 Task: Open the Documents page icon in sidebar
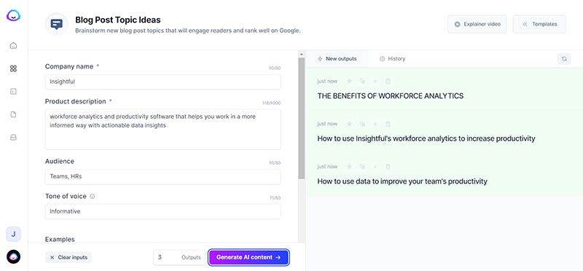13,114
